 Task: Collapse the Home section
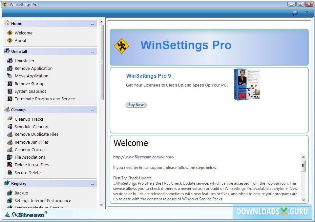point(93,24)
